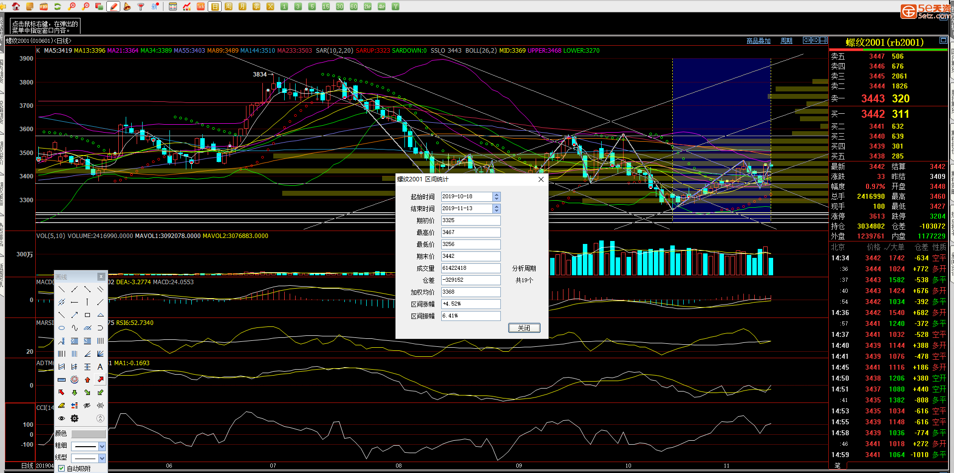Click the 结束时间 date spinner arrows

click(x=496, y=209)
